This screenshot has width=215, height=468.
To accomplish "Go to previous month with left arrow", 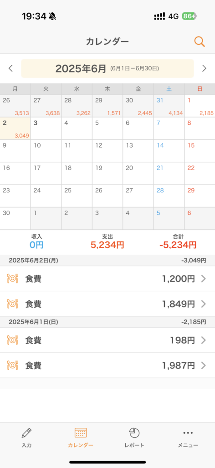I will (x=11, y=69).
